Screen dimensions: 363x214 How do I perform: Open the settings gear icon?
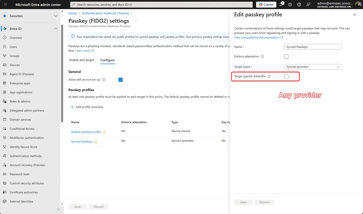click(x=290, y=4)
